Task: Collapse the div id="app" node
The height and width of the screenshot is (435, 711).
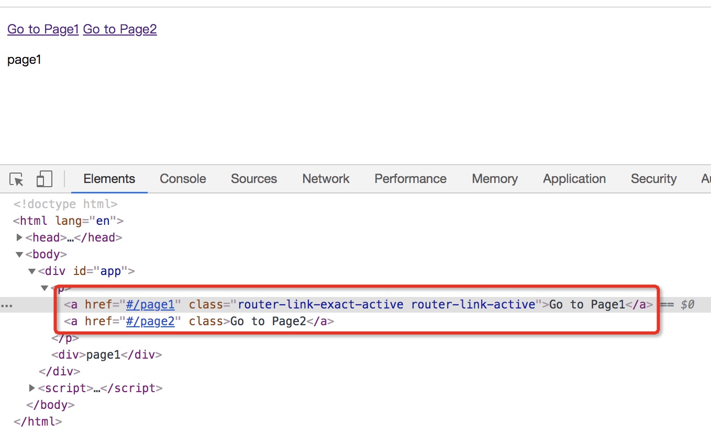Action: click(32, 271)
